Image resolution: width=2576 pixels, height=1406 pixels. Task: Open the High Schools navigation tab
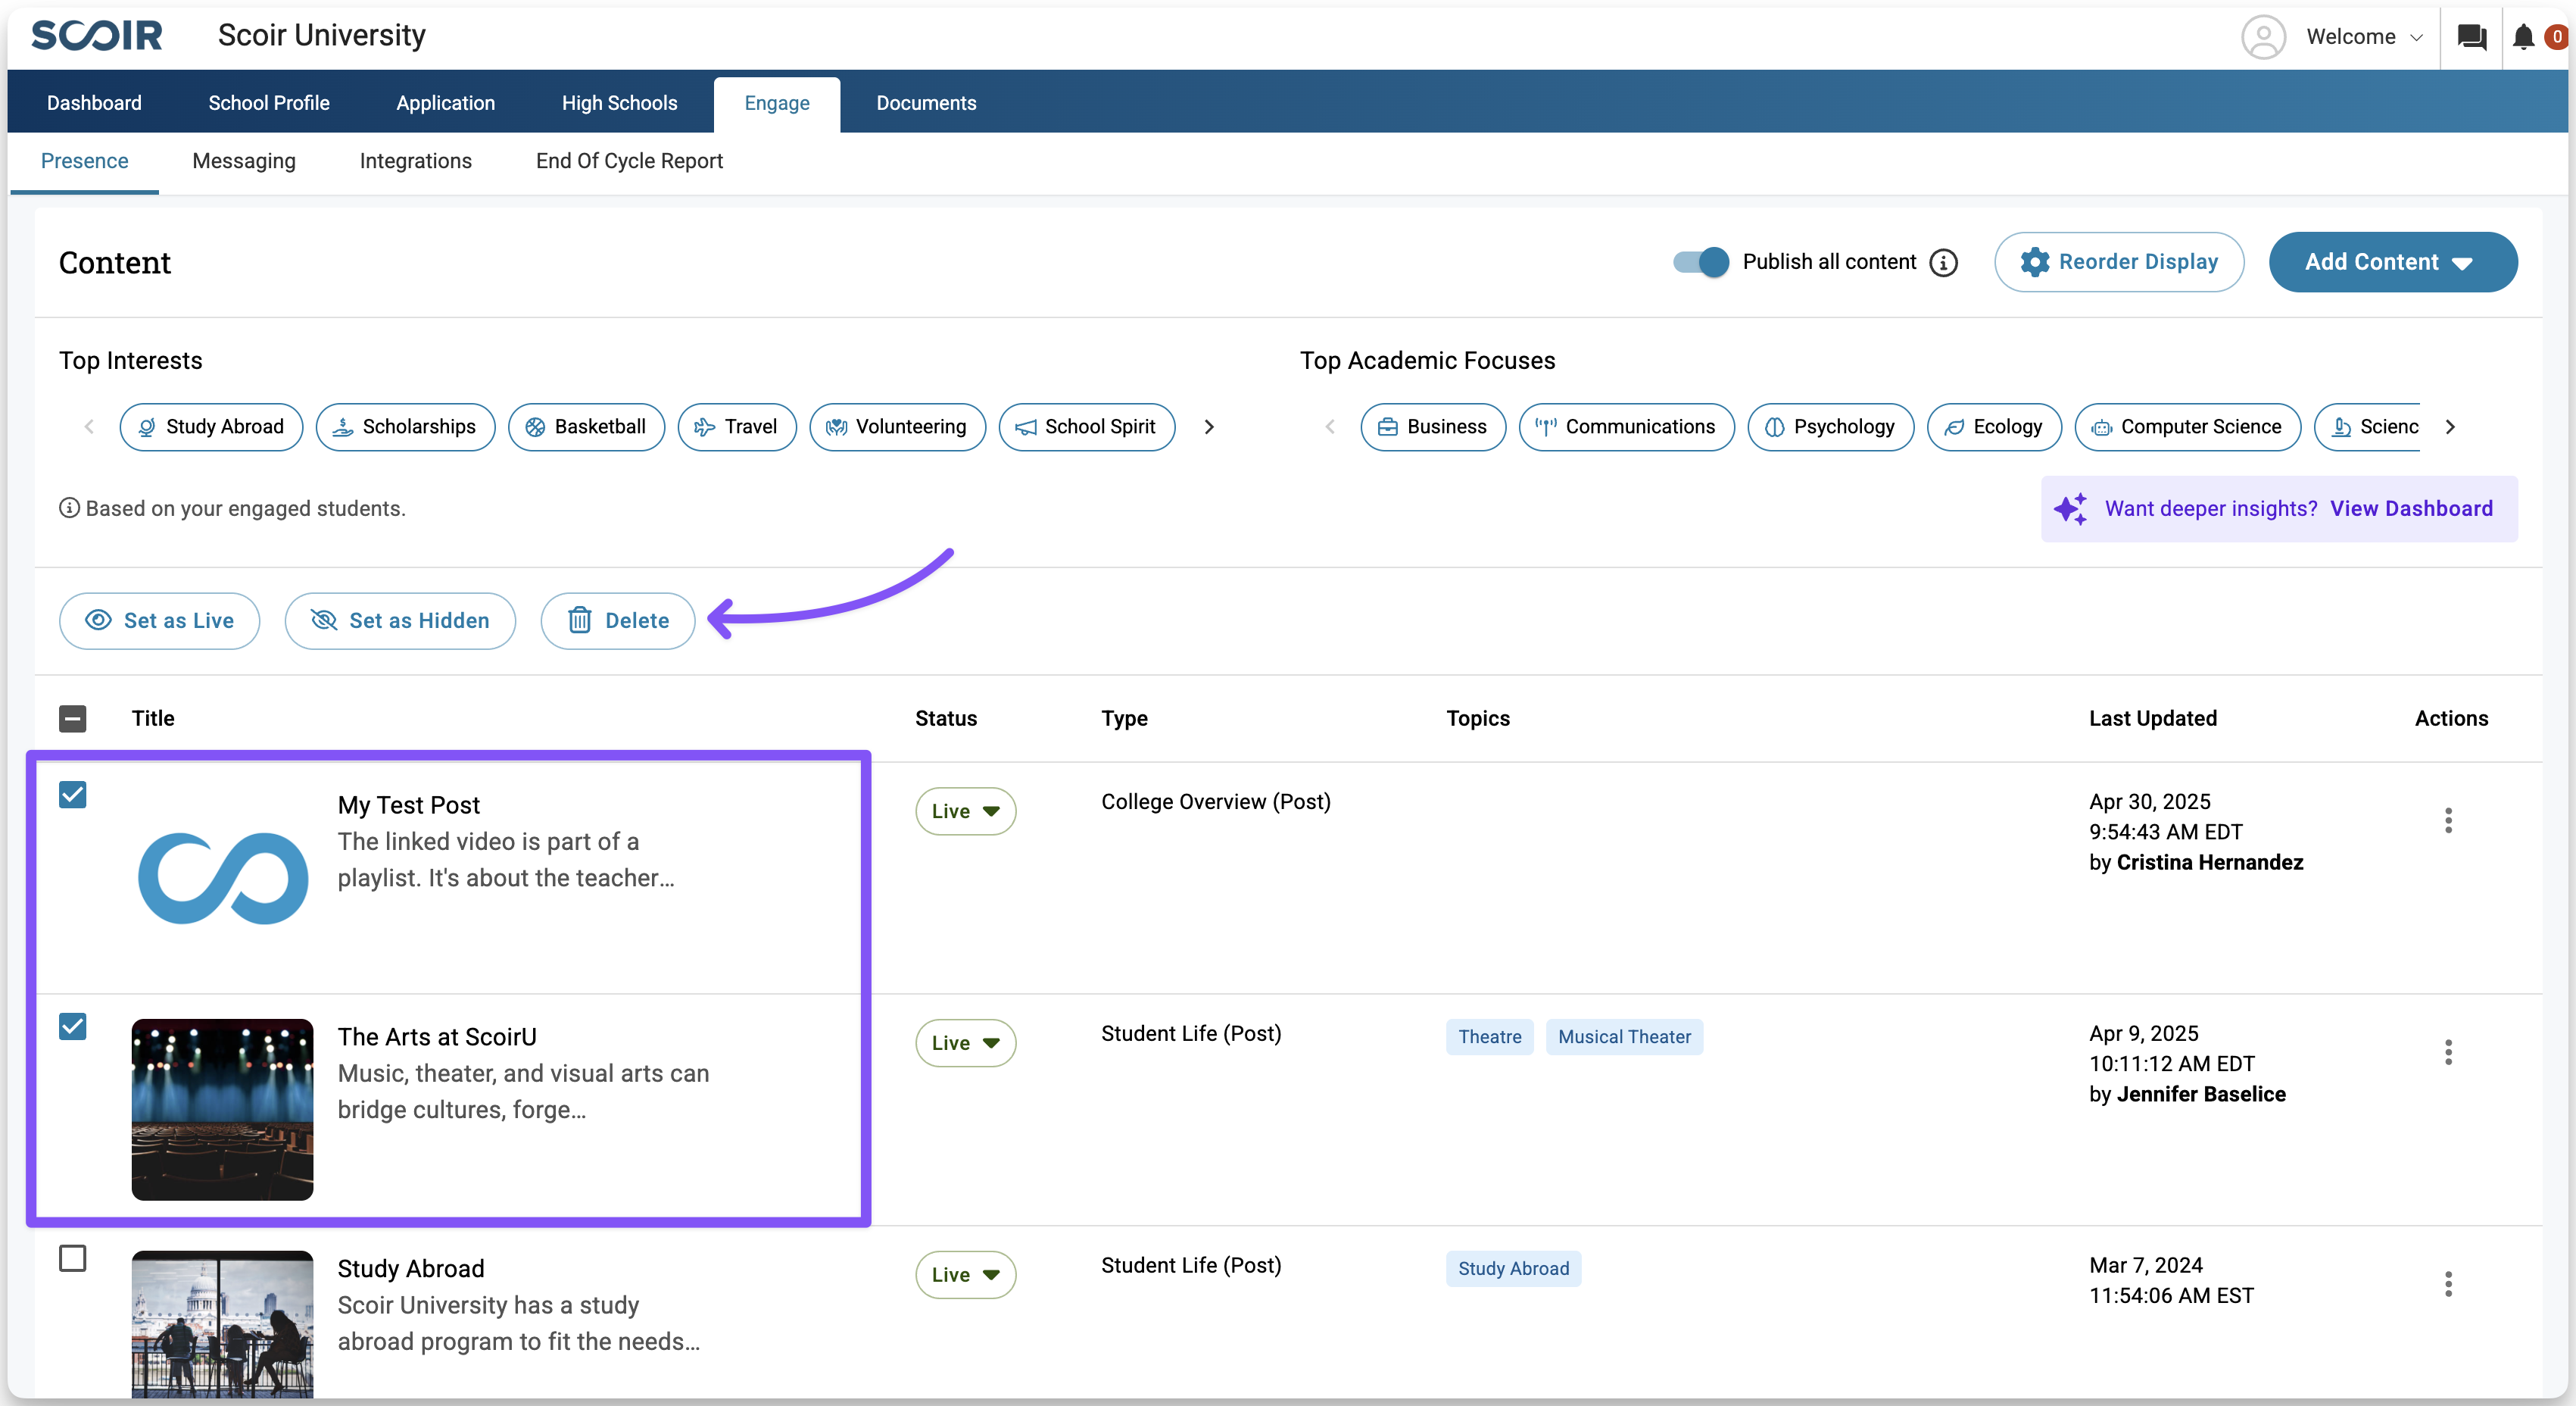619,103
